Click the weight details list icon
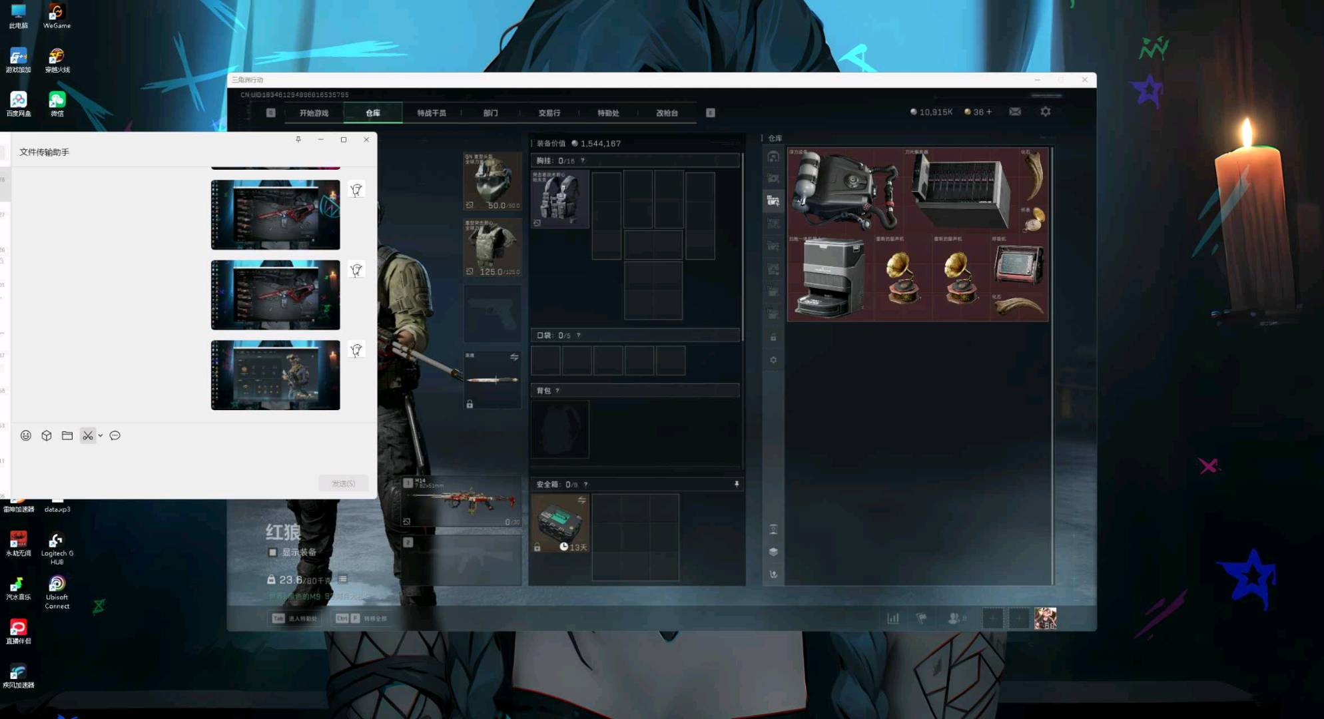This screenshot has width=1324, height=719. click(343, 579)
